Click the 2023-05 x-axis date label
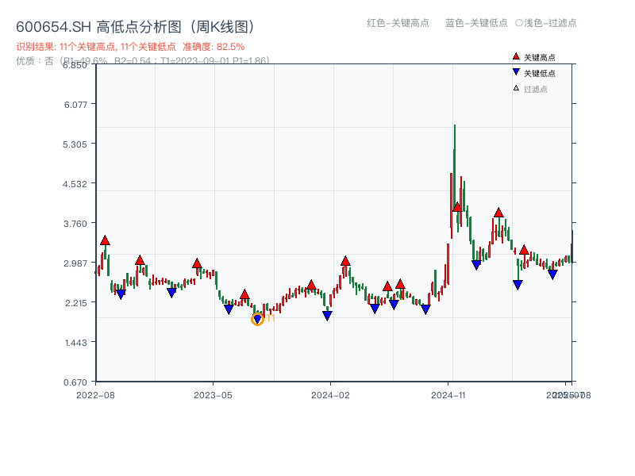This screenshot has width=635, height=476. pos(213,395)
